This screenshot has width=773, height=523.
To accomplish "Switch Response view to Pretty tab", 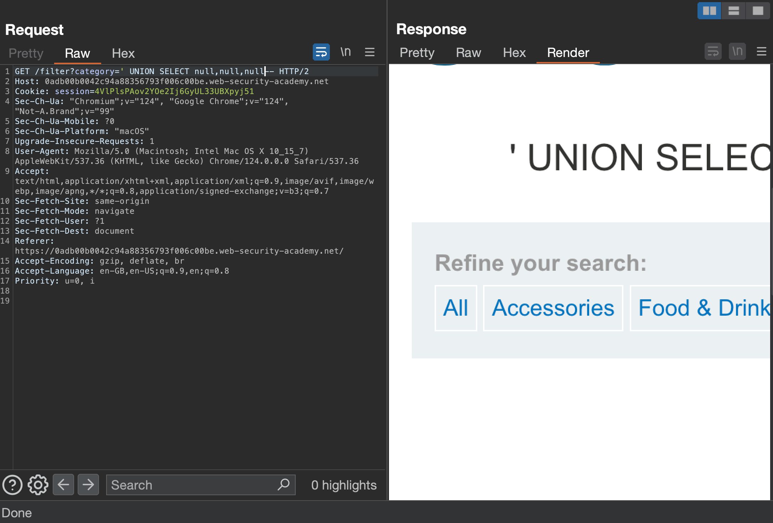I will 417,53.
